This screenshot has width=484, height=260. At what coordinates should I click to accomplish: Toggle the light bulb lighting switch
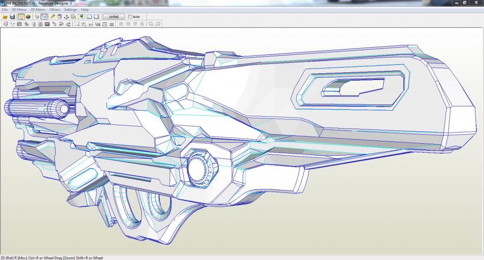coord(21,17)
